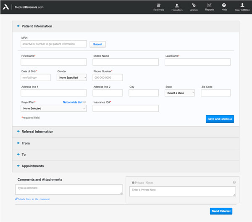Click the MRN number input field

(x=53, y=44)
